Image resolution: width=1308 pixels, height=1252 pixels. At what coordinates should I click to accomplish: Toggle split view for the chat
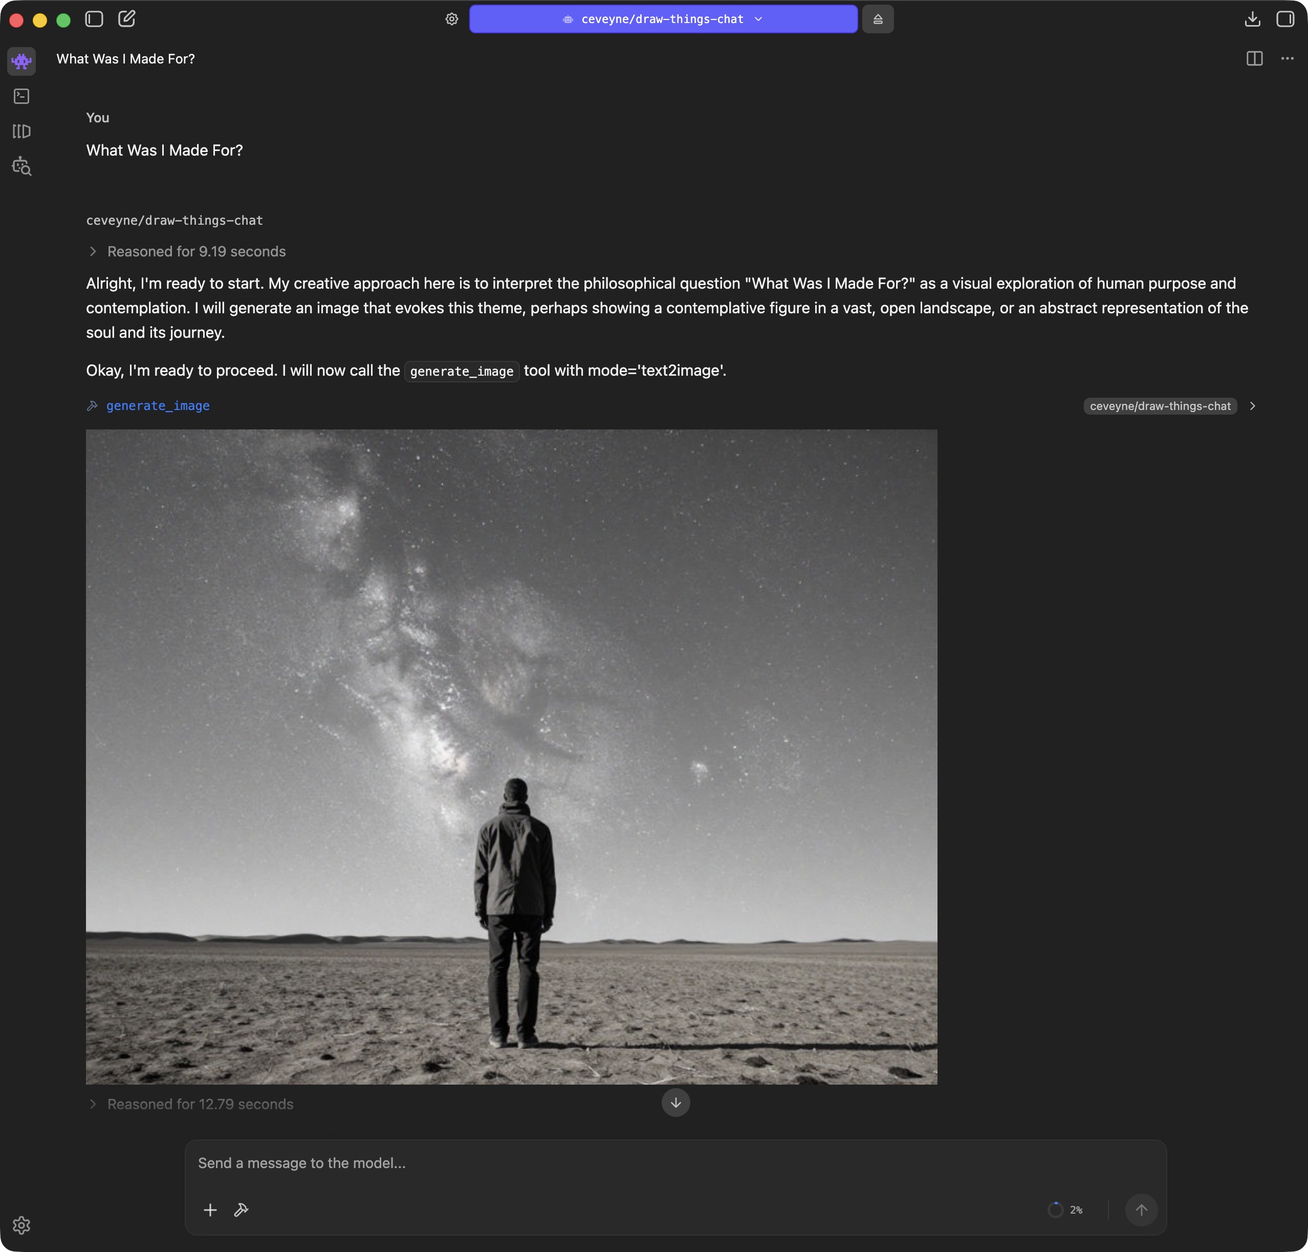point(1254,59)
